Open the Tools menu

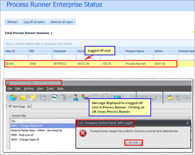50,89
